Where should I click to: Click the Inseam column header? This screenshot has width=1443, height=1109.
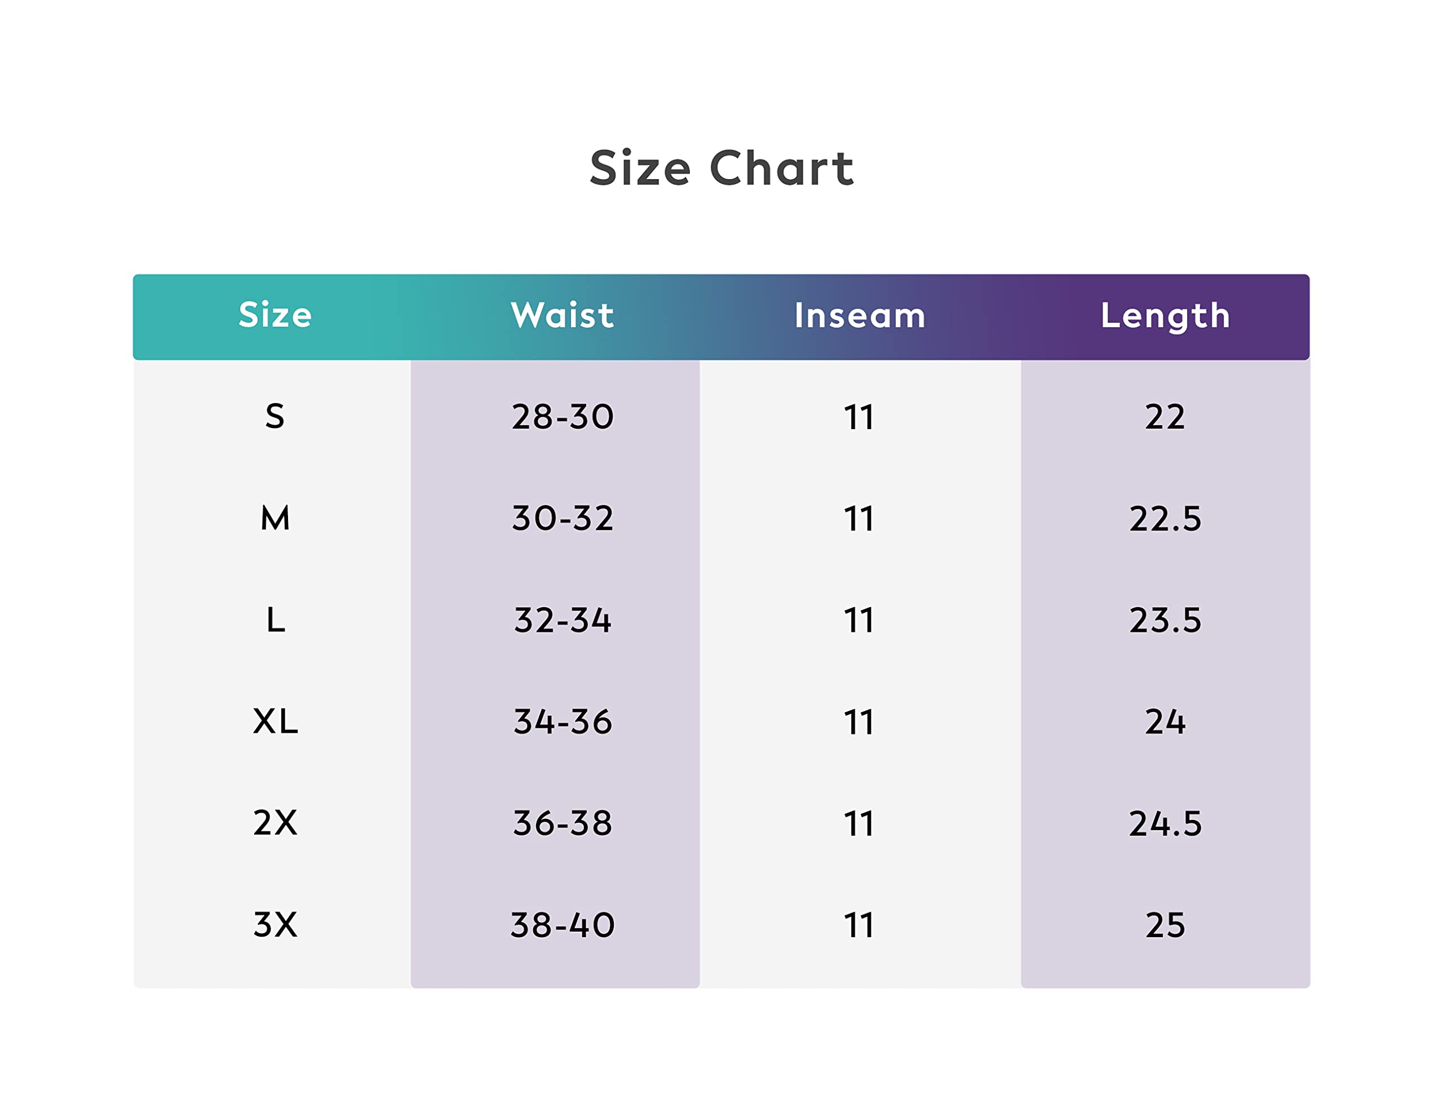(860, 315)
